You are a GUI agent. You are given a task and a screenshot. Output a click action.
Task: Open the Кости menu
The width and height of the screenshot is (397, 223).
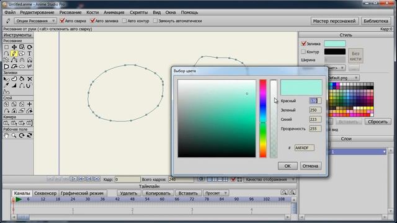(x=92, y=12)
